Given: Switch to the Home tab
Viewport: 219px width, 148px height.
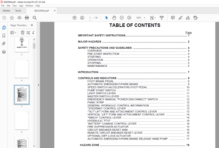Looking at the screenshot, I should (x=6, y=11).
